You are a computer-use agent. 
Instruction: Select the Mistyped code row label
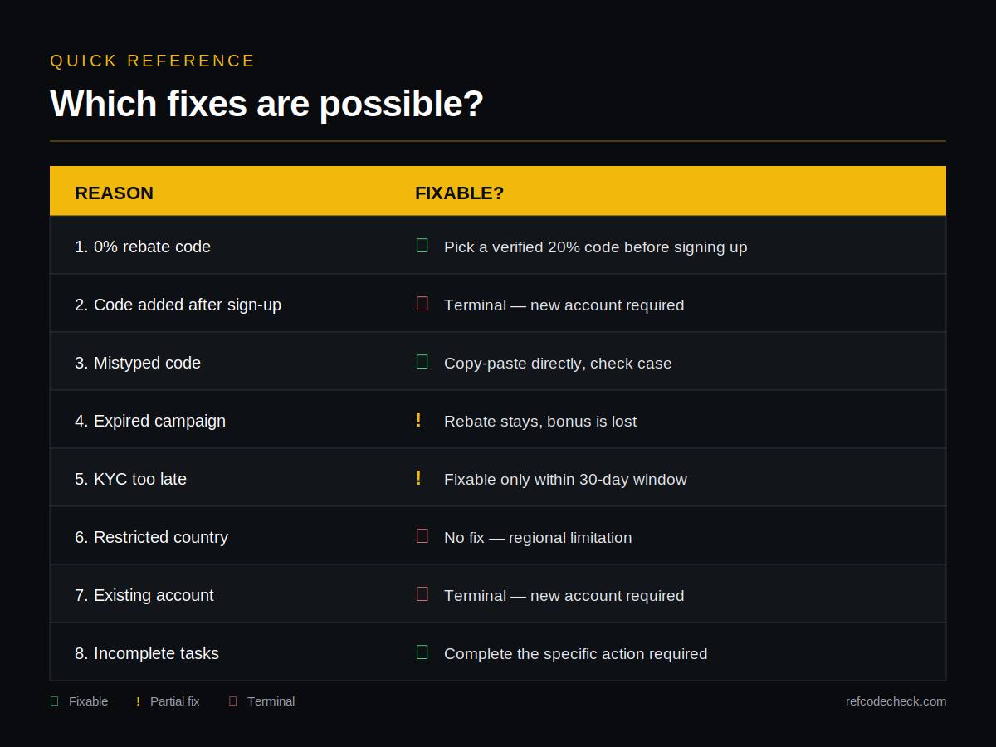point(138,363)
